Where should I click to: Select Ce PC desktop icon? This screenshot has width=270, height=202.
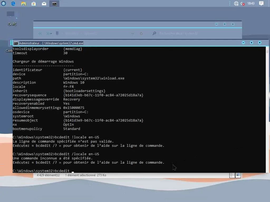click(12, 19)
